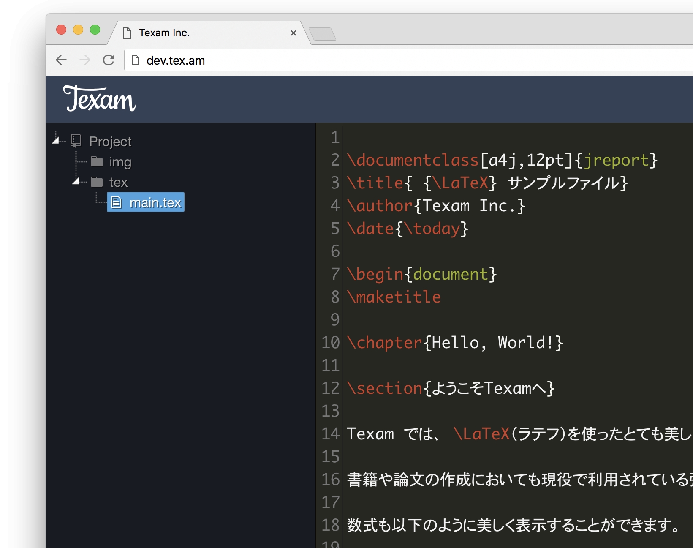Click the browser back arrow

click(x=61, y=60)
